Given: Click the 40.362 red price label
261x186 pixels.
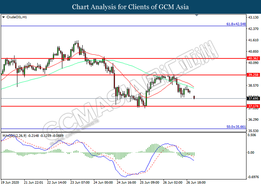Looking at the screenshot, I should pyautogui.click(x=253, y=58).
